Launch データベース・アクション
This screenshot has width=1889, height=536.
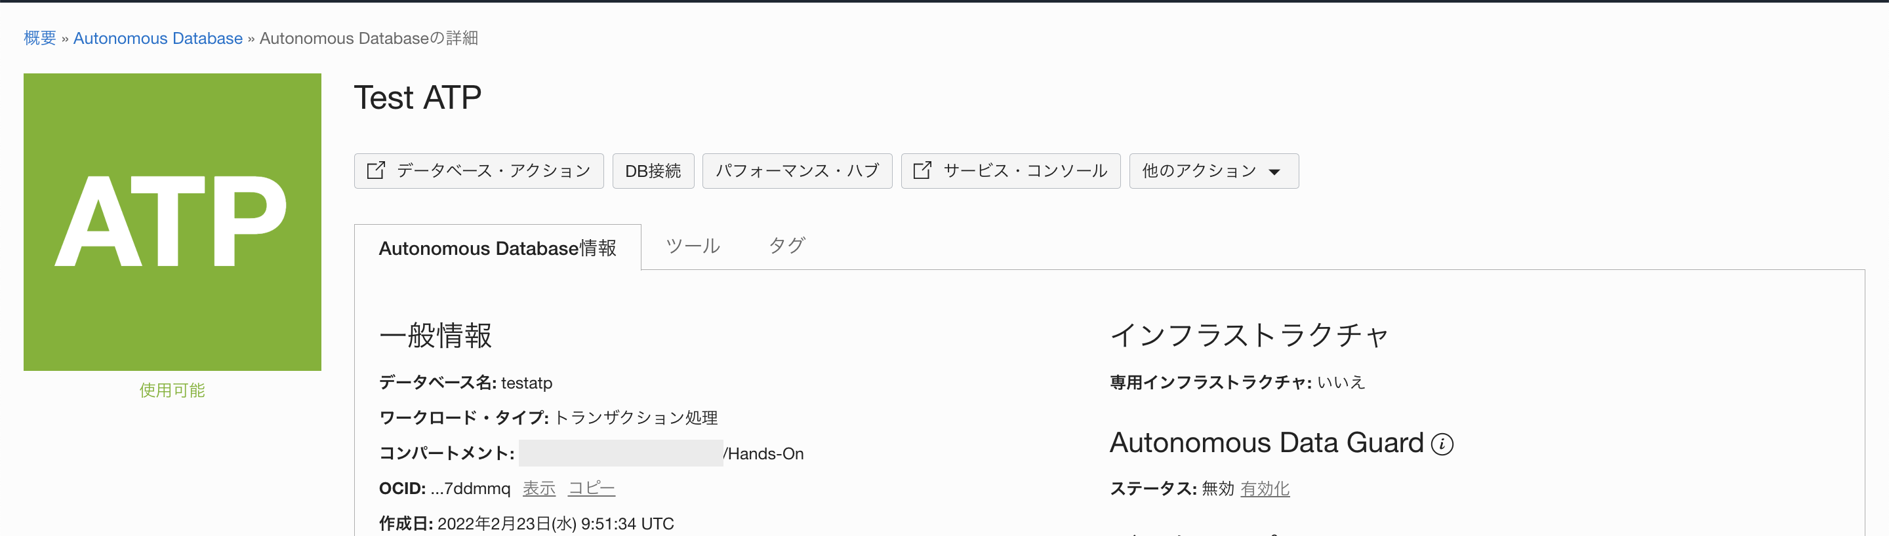pyautogui.click(x=477, y=170)
